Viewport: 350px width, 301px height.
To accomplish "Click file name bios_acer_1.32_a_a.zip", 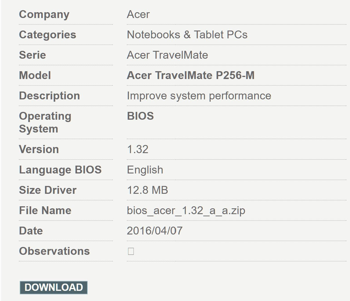I will (x=186, y=210).
